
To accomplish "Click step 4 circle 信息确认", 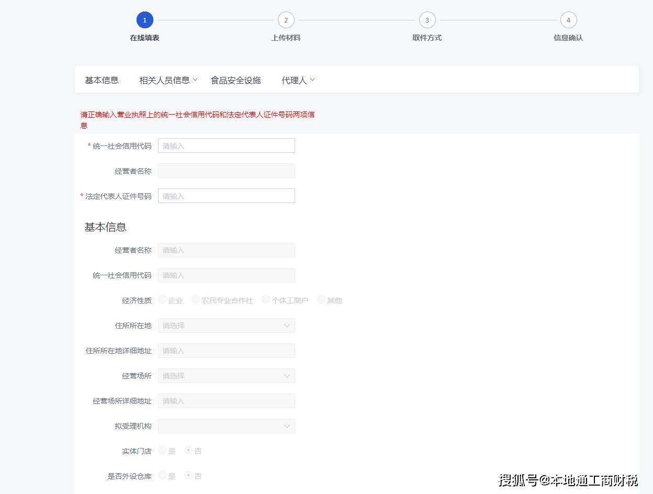I will point(568,20).
